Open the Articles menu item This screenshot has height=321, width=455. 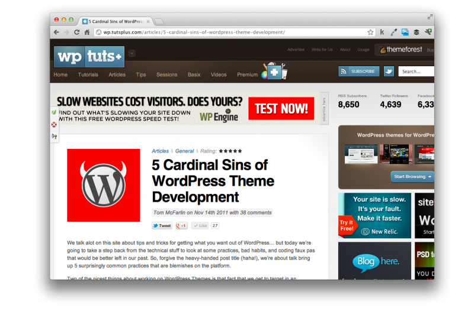[x=117, y=74]
